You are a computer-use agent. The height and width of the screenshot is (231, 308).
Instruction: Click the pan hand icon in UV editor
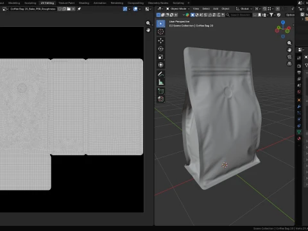(x=148, y=30)
